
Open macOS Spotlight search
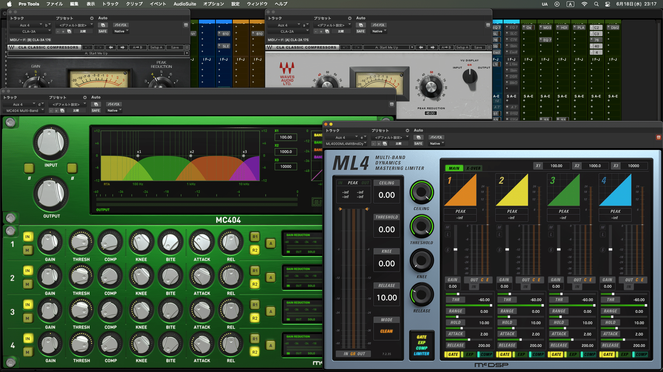point(596,4)
